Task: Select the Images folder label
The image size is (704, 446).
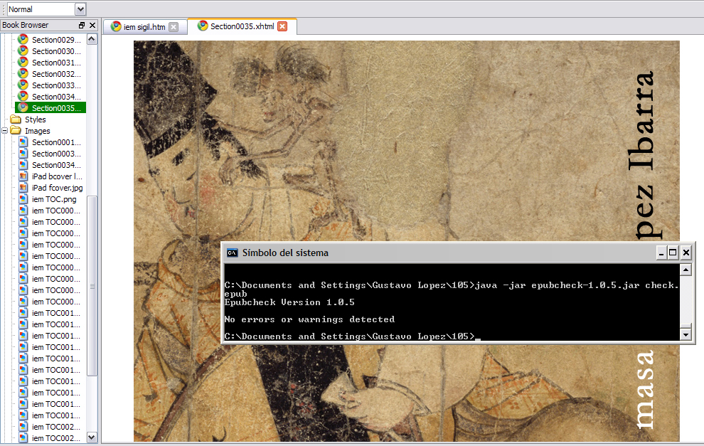Action: coord(37,131)
